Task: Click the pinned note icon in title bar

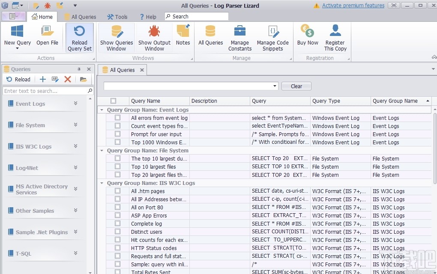Action: click(60, 5)
